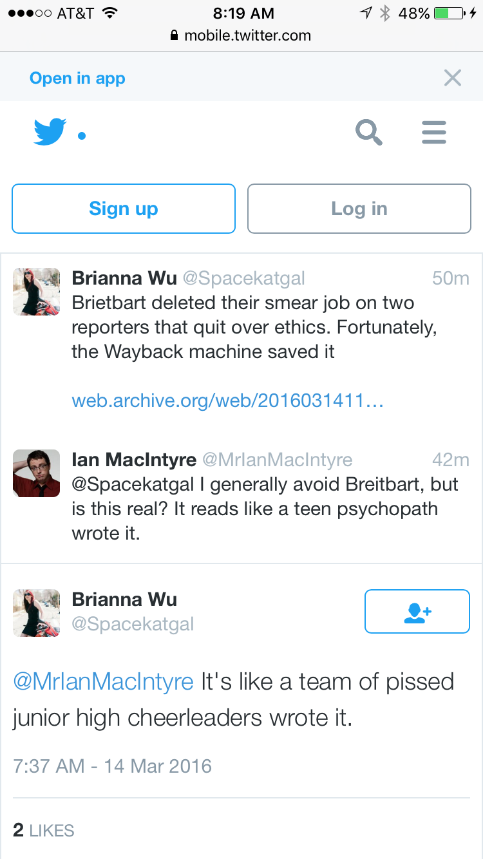Click the Sign up button
483x859 pixels.
(124, 209)
